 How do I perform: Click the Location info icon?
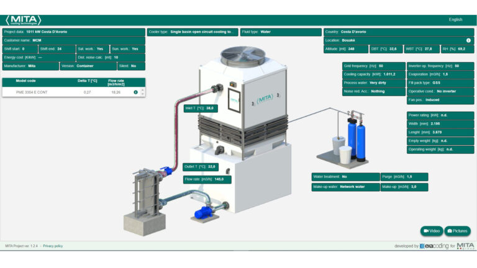[468, 40]
